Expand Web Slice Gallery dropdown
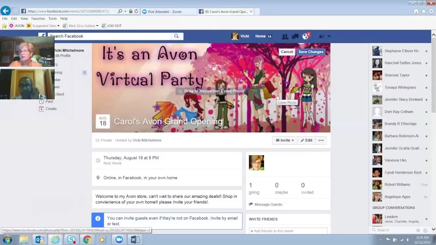Viewport: 436px width, 245px height. pos(97,26)
